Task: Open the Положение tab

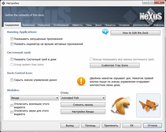Action: [28, 25]
